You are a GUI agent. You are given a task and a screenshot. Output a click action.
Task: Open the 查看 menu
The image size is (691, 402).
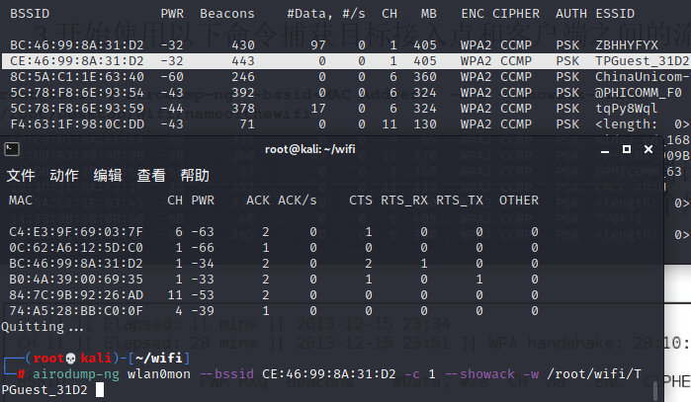point(151,175)
